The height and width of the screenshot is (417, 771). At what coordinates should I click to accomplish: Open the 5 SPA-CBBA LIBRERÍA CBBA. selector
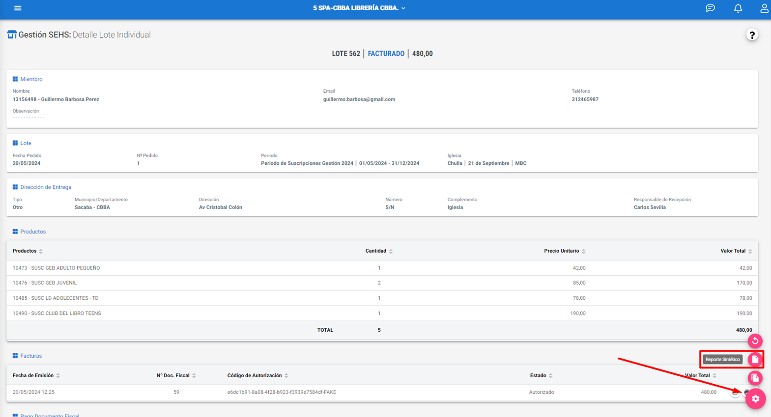click(x=359, y=8)
